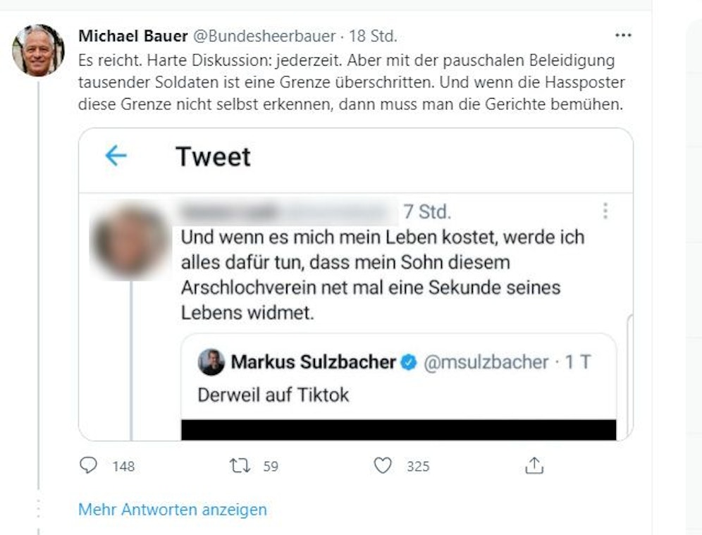Click the blue verified badge beside Markus Sulzbacher
702x535 pixels.
[409, 362]
